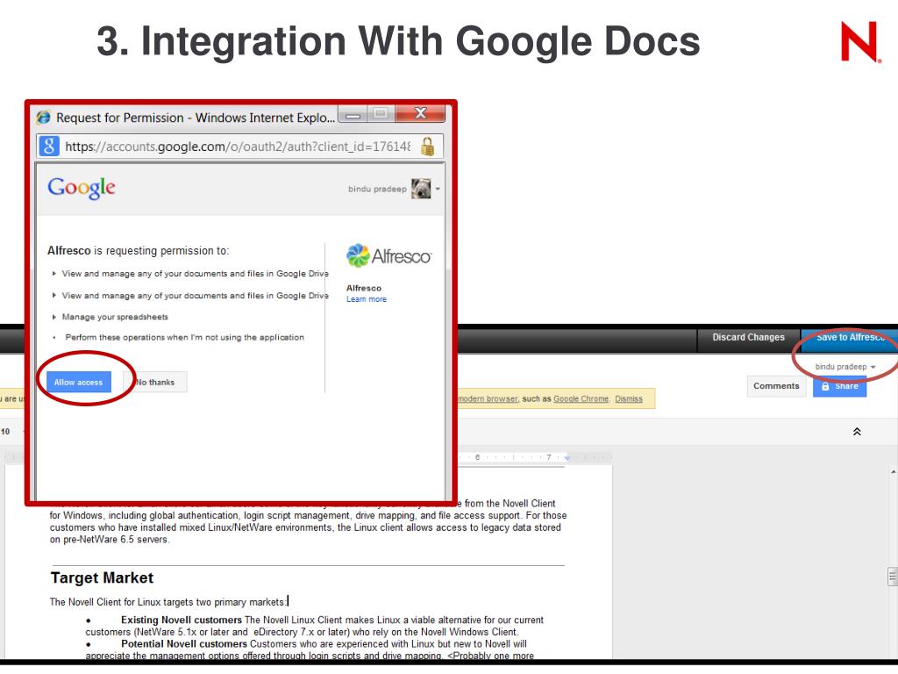Click the bindu pradeep profile photo in the dialog

[421, 189]
